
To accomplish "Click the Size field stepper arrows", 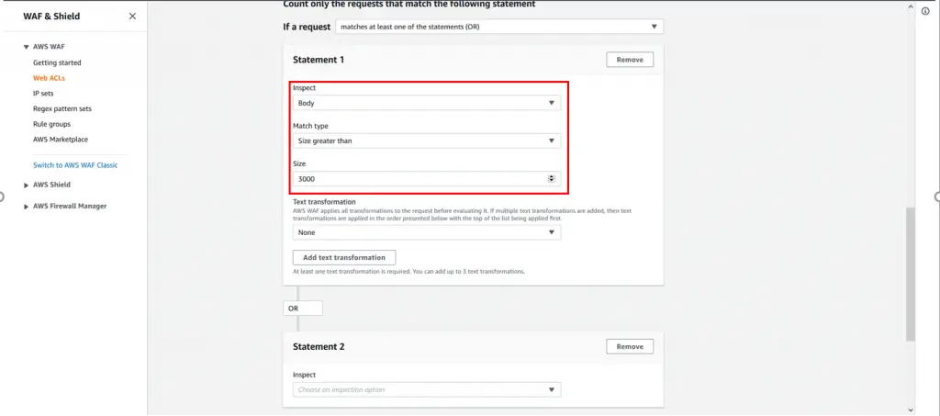I will (552, 179).
